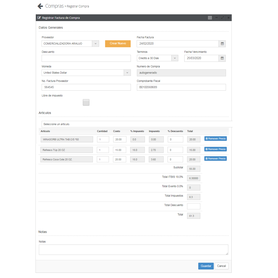Save the purchase with Guardar
Image resolution: width=278 pixels, height=278 pixels.
pyautogui.click(x=206, y=266)
